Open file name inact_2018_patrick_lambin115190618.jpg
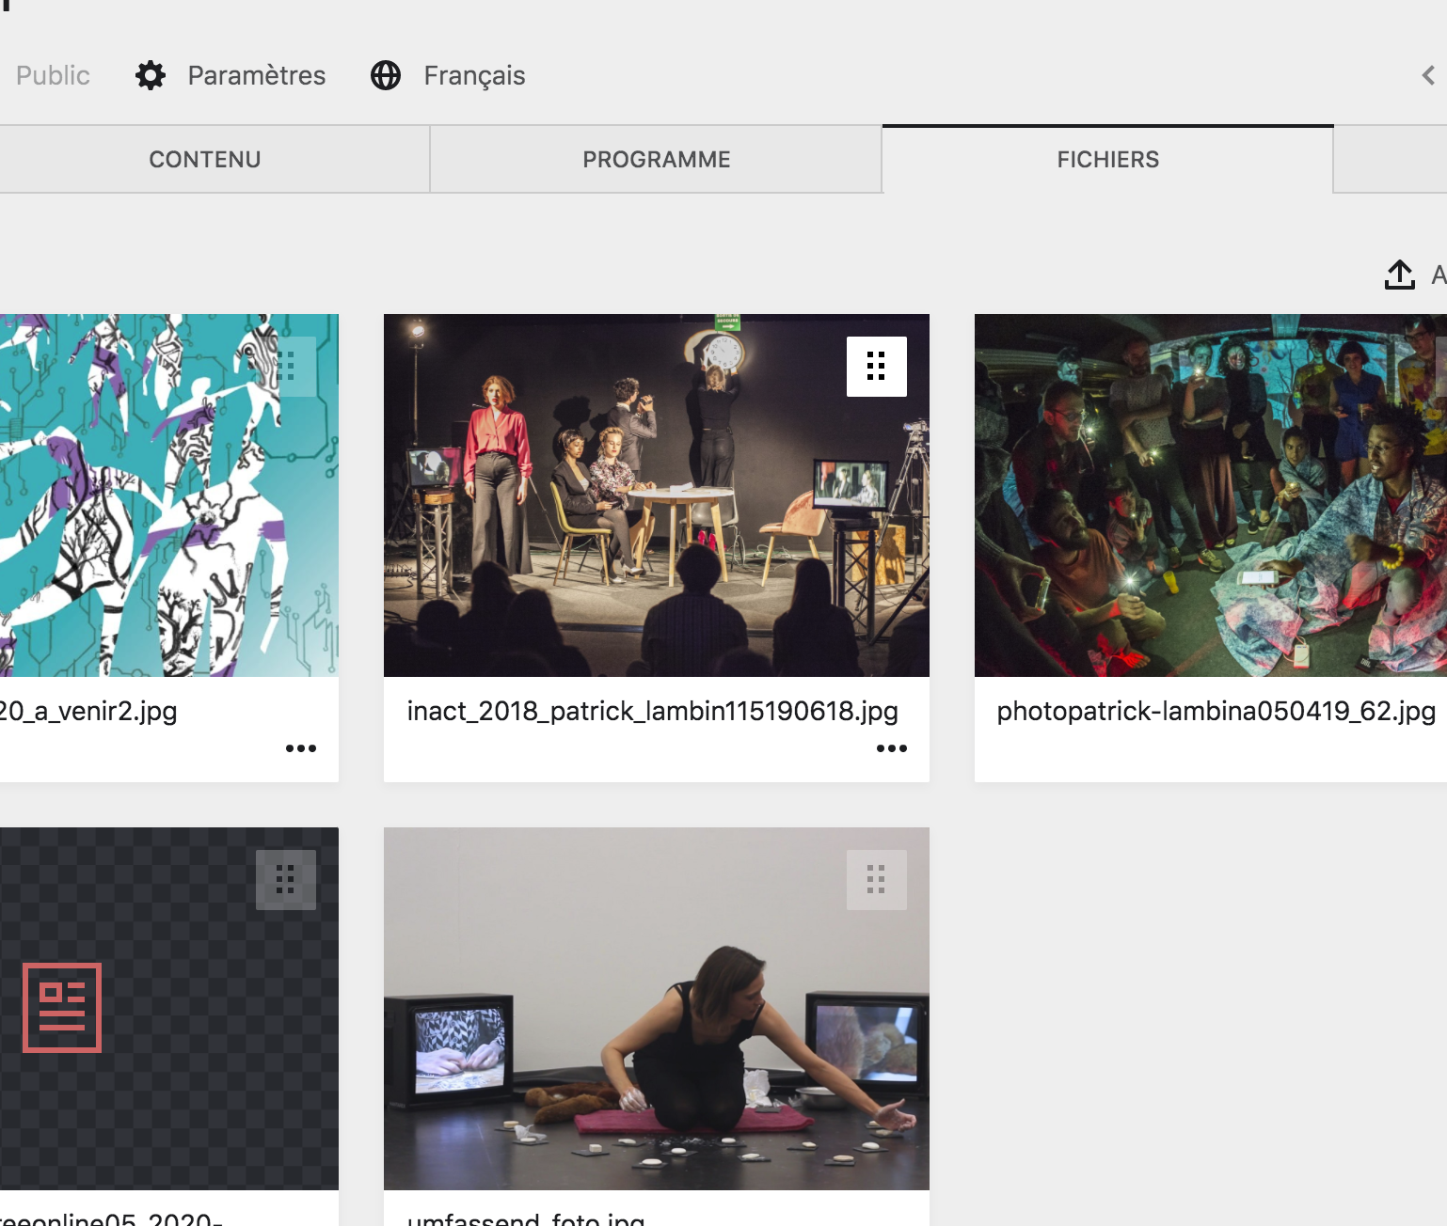 pyautogui.click(x=652, y=711)
